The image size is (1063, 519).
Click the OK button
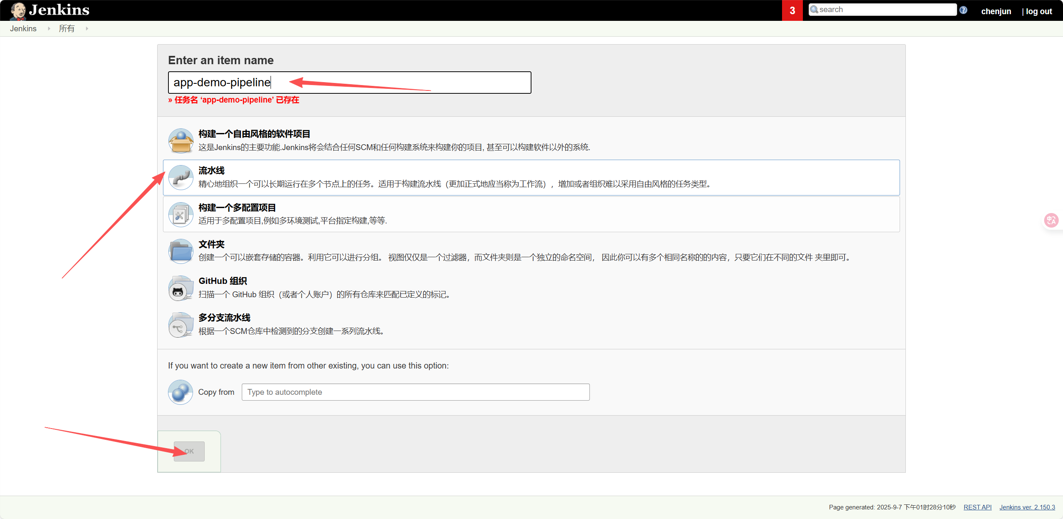click(x=189, y=451)
